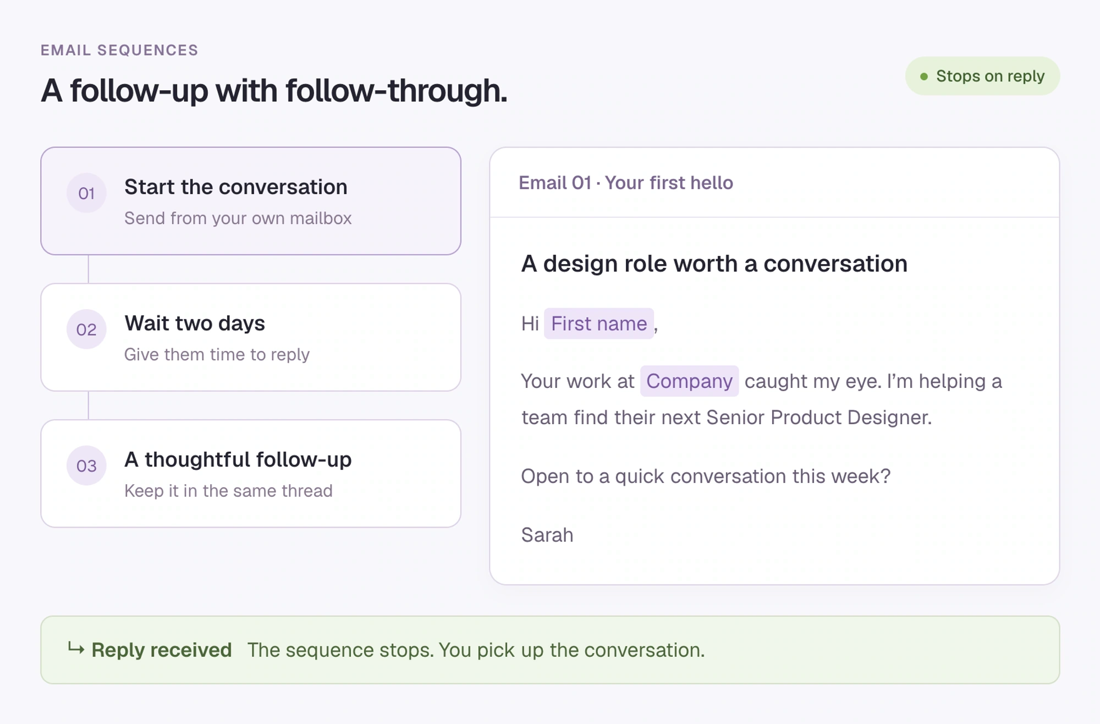
Task: Click the 'Sarah' signature
Action: (x=547, y=535)
